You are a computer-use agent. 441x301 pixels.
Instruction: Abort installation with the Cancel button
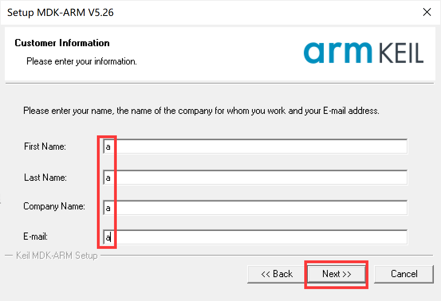(404, 274)
